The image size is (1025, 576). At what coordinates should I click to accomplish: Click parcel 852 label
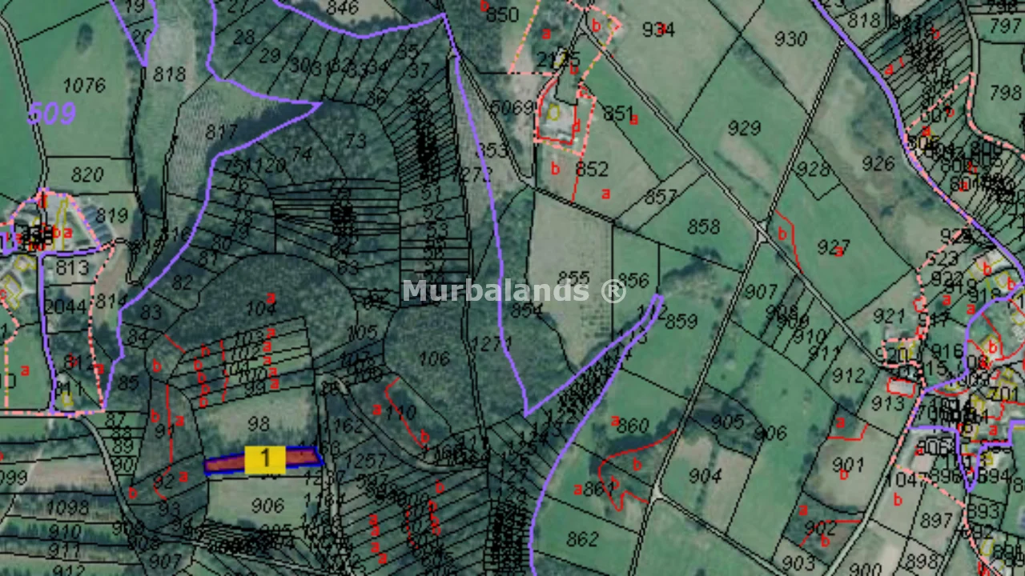[592, 170]
